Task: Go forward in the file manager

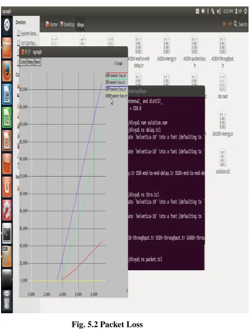Action: tap(230, 24)
